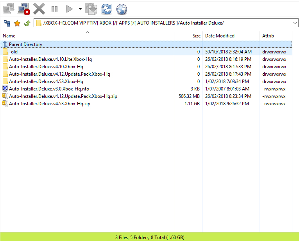Screen dimensions: 299x241
Task: Sort by Date Modified column header
Action: pyautogui.click(x=220, y=36)
